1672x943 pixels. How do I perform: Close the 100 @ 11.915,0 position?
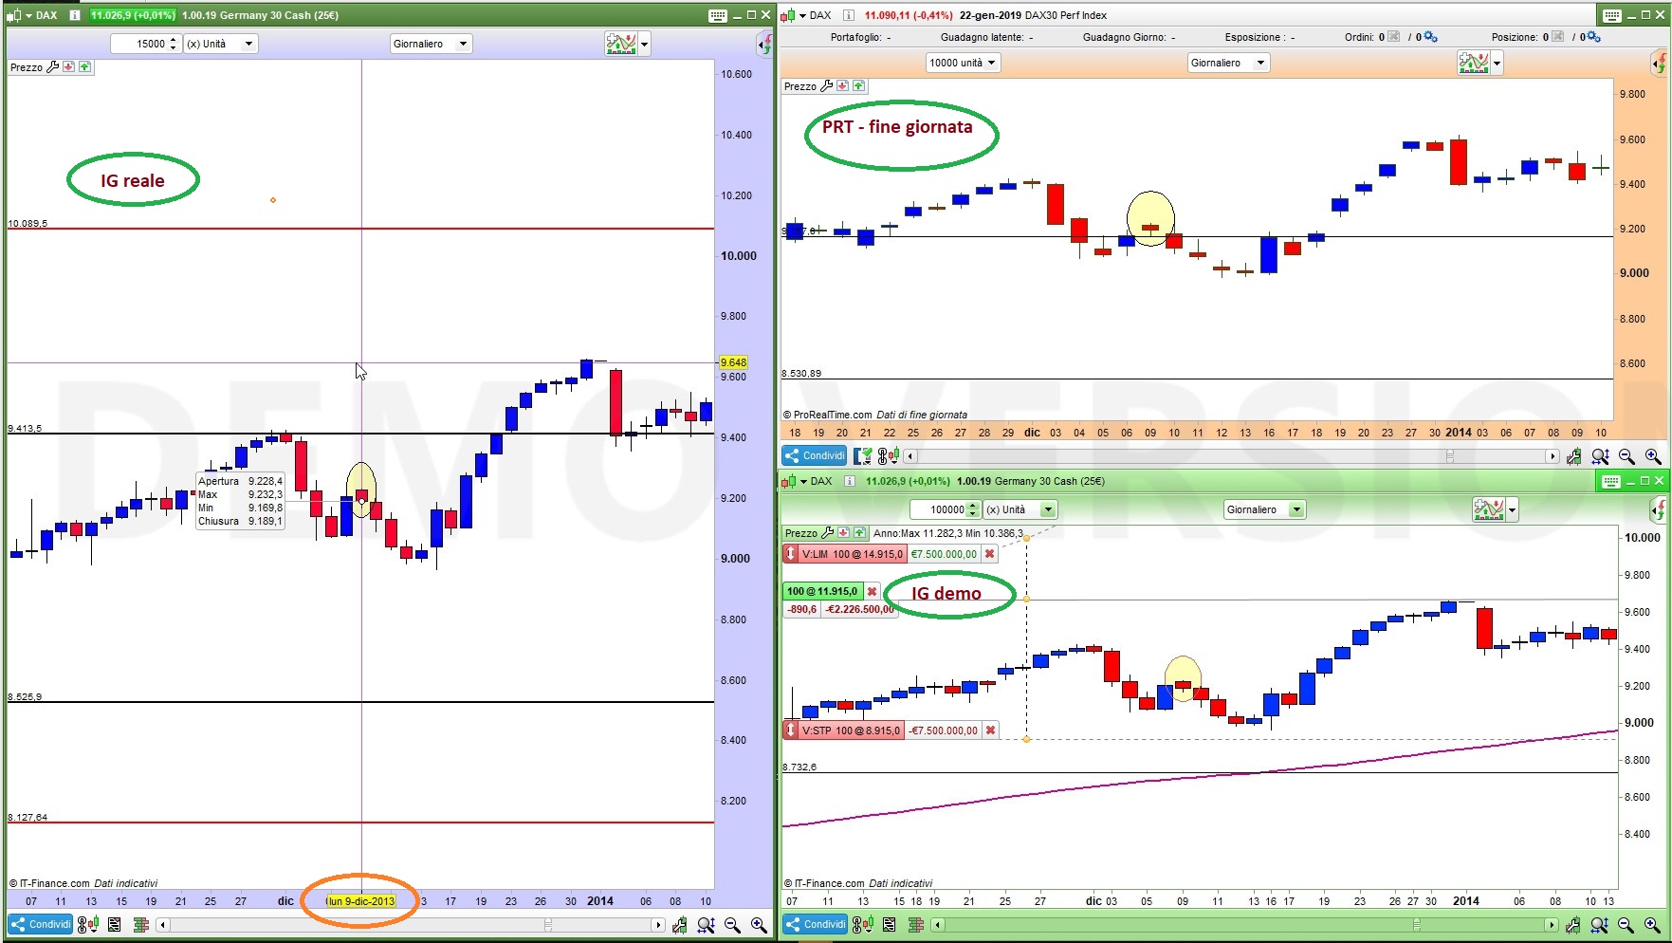[x=873, y=591]
